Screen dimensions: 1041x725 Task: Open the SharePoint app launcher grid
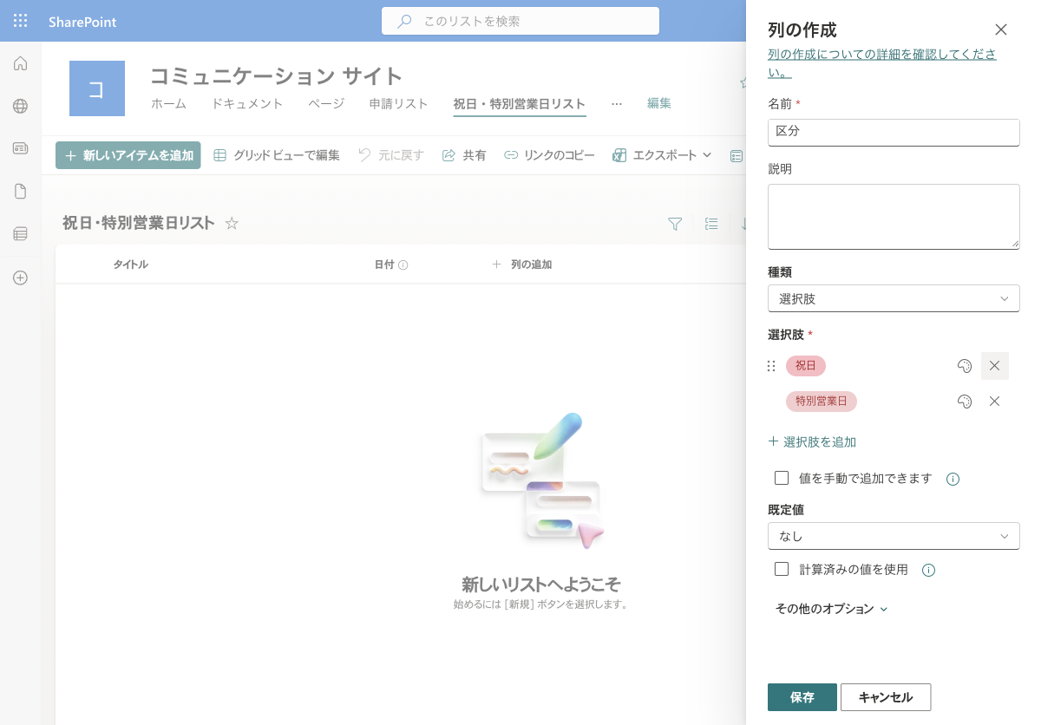[x=21, y=21]
